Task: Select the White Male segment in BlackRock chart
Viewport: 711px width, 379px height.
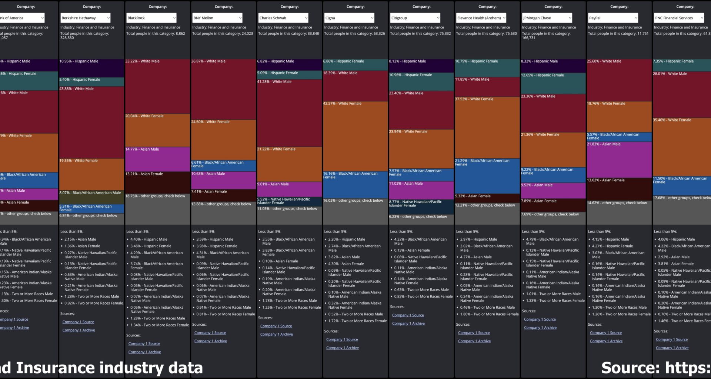Action: (x=157, y=85)
